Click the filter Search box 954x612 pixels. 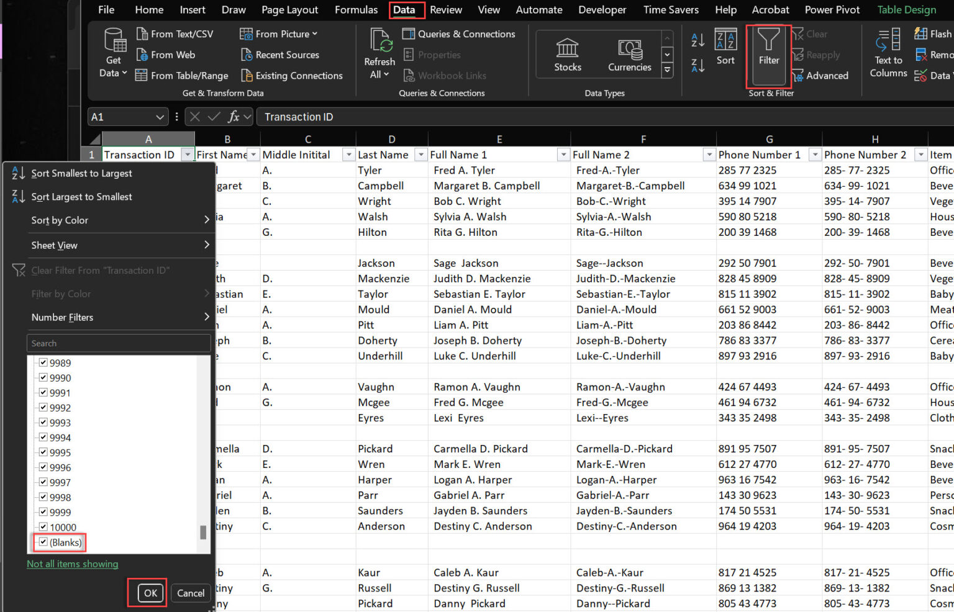118,343
